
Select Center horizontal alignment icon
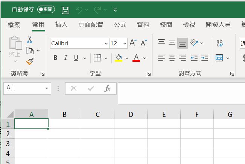pyautogui.click(x=172, y=58)
